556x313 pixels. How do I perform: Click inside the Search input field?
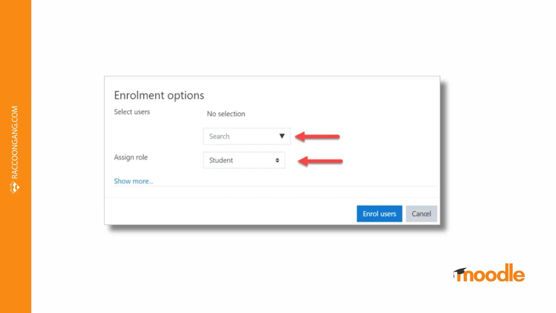coord(237,136)
